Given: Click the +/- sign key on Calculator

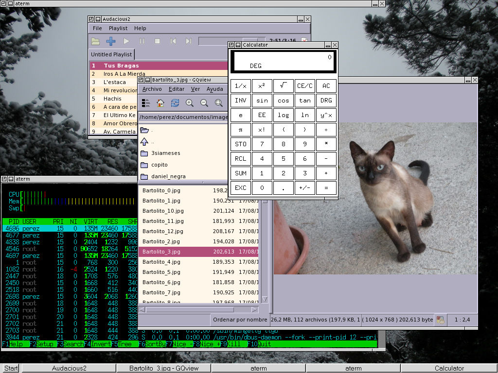Looking at the screenshot, I should coord(304,188).
